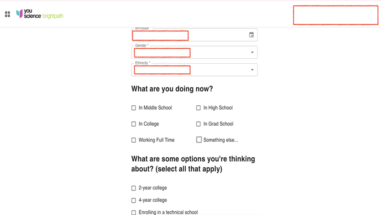
Task: Tick the In College checkbox
Action: pyautogui.click(x=134, y=124)
